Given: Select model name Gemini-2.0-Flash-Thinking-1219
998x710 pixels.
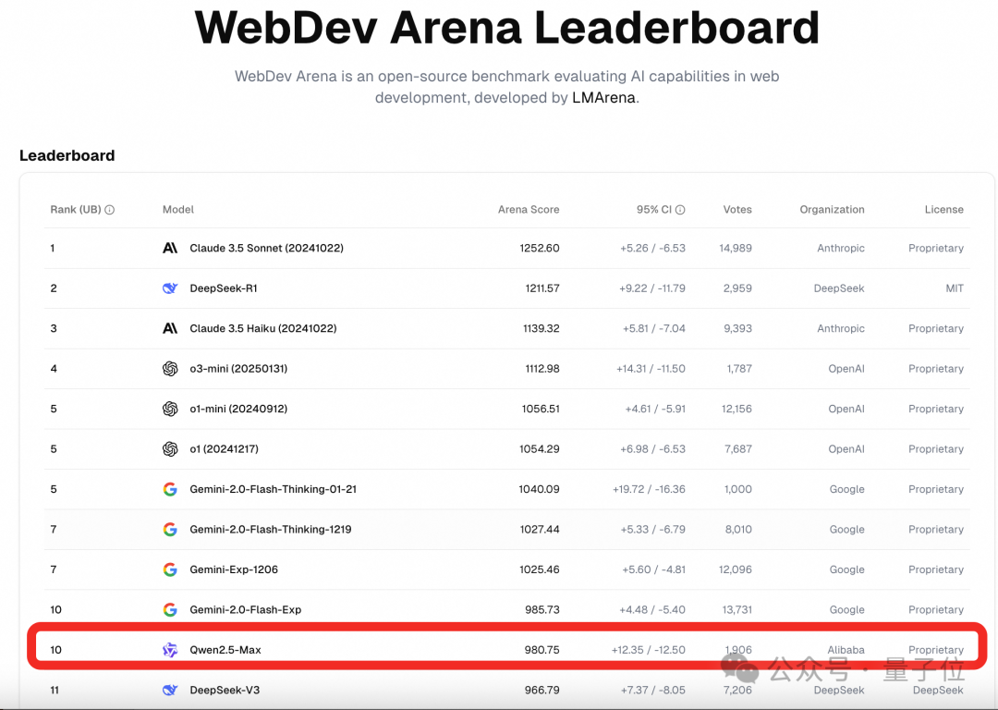Looking at the screenshot, I should [x=271, y=529].
